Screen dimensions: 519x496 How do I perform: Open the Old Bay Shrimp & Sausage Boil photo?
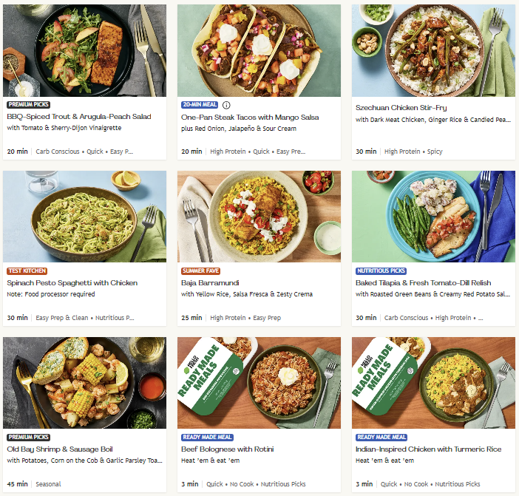click(85, 383)
